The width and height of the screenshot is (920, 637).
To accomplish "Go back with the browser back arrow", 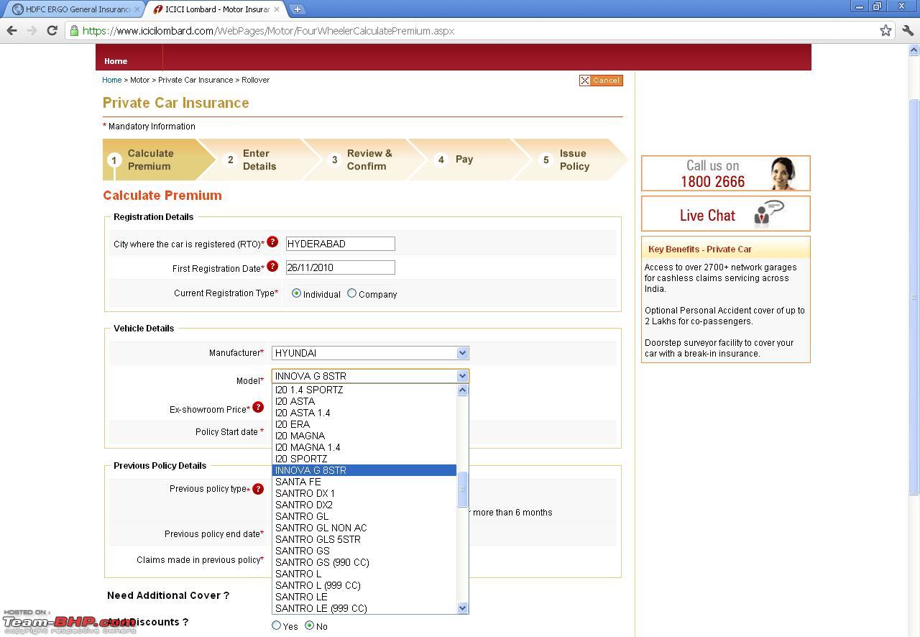I will [11, 30].
